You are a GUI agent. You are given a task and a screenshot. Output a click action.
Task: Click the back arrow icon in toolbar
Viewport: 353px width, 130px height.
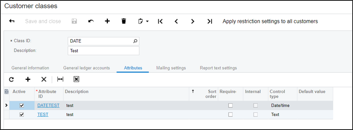(12, 21)
